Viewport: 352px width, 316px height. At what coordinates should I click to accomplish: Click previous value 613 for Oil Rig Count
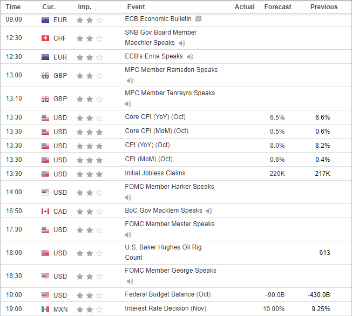[x=324, y=253]
